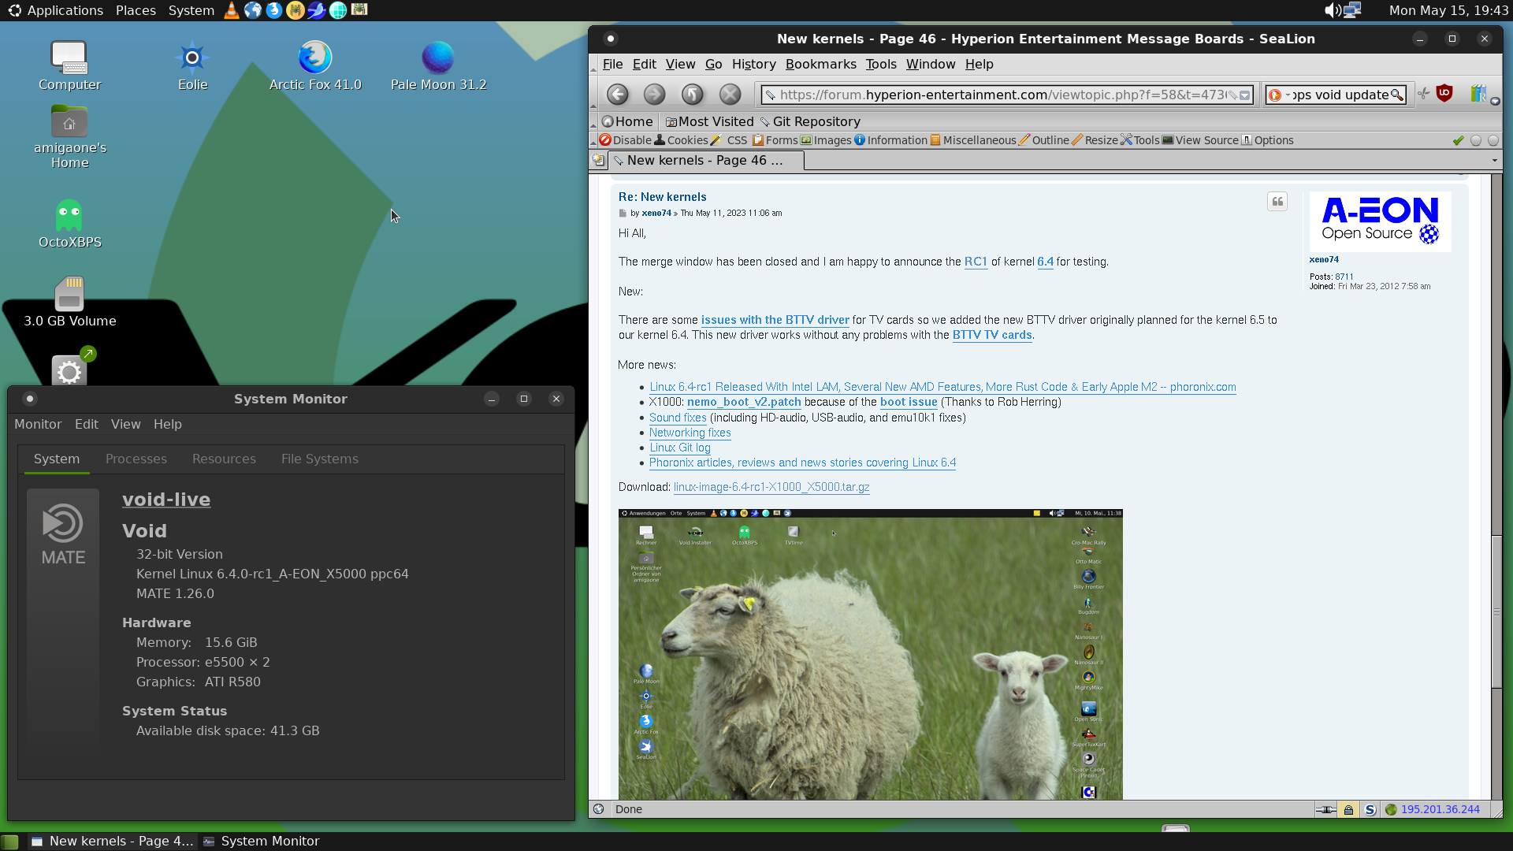
Task: Open the 3.0 GB Volume desktop icon
Action: 69,303
